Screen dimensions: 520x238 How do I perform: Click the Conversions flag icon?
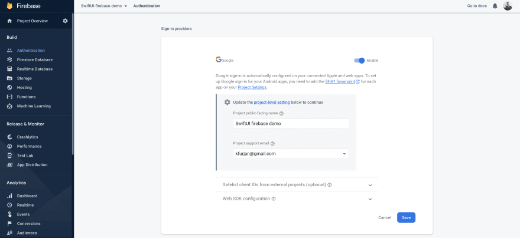[x=9, y=223]
